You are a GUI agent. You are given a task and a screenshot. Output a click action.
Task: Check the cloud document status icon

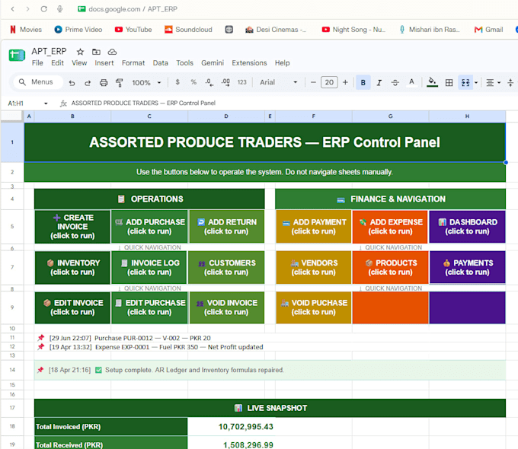(x=112, y=52)
